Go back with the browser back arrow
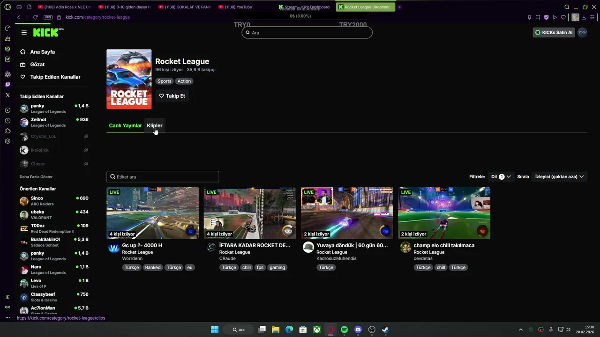Screen dimensions: 600x337 [x=19, y=17]
